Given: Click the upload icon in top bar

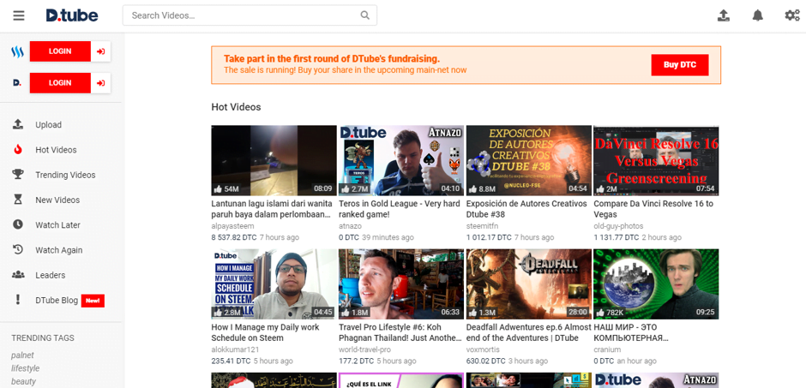Looking at the screenshot, I should click(724, 15).
